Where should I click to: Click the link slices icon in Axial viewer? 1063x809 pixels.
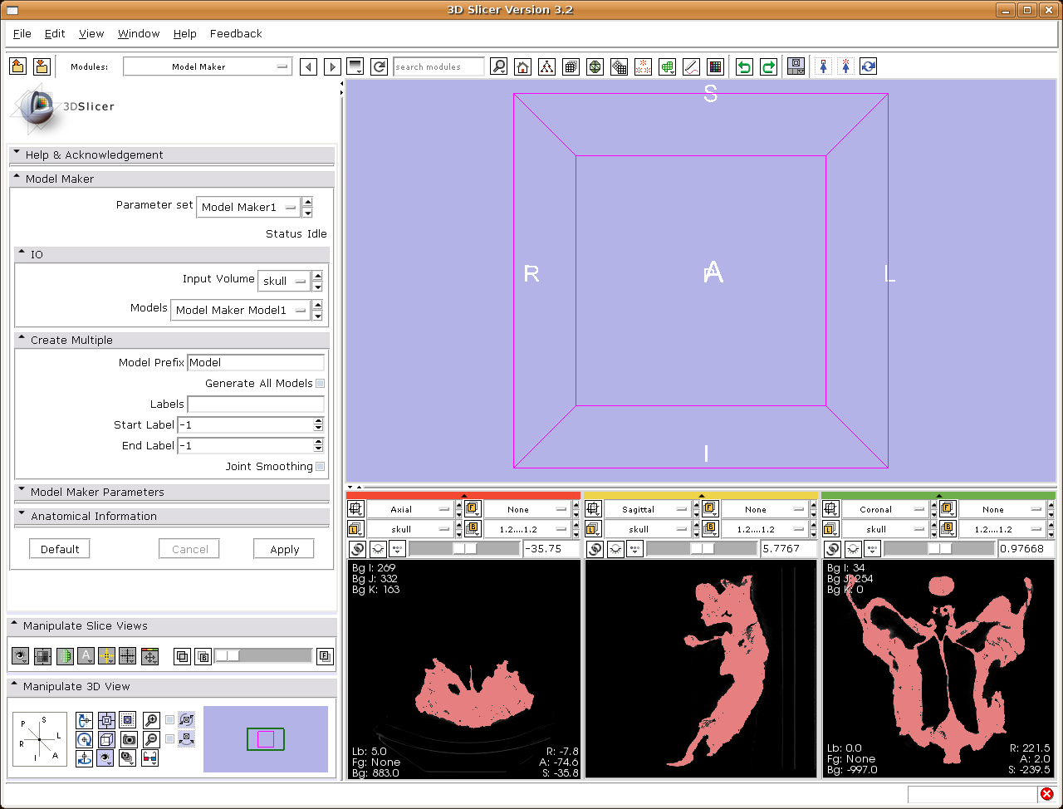[356, 549]
